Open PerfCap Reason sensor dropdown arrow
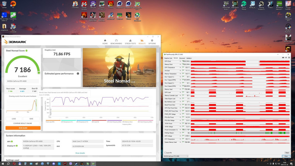295x166 pixels. tap(180, 133)
